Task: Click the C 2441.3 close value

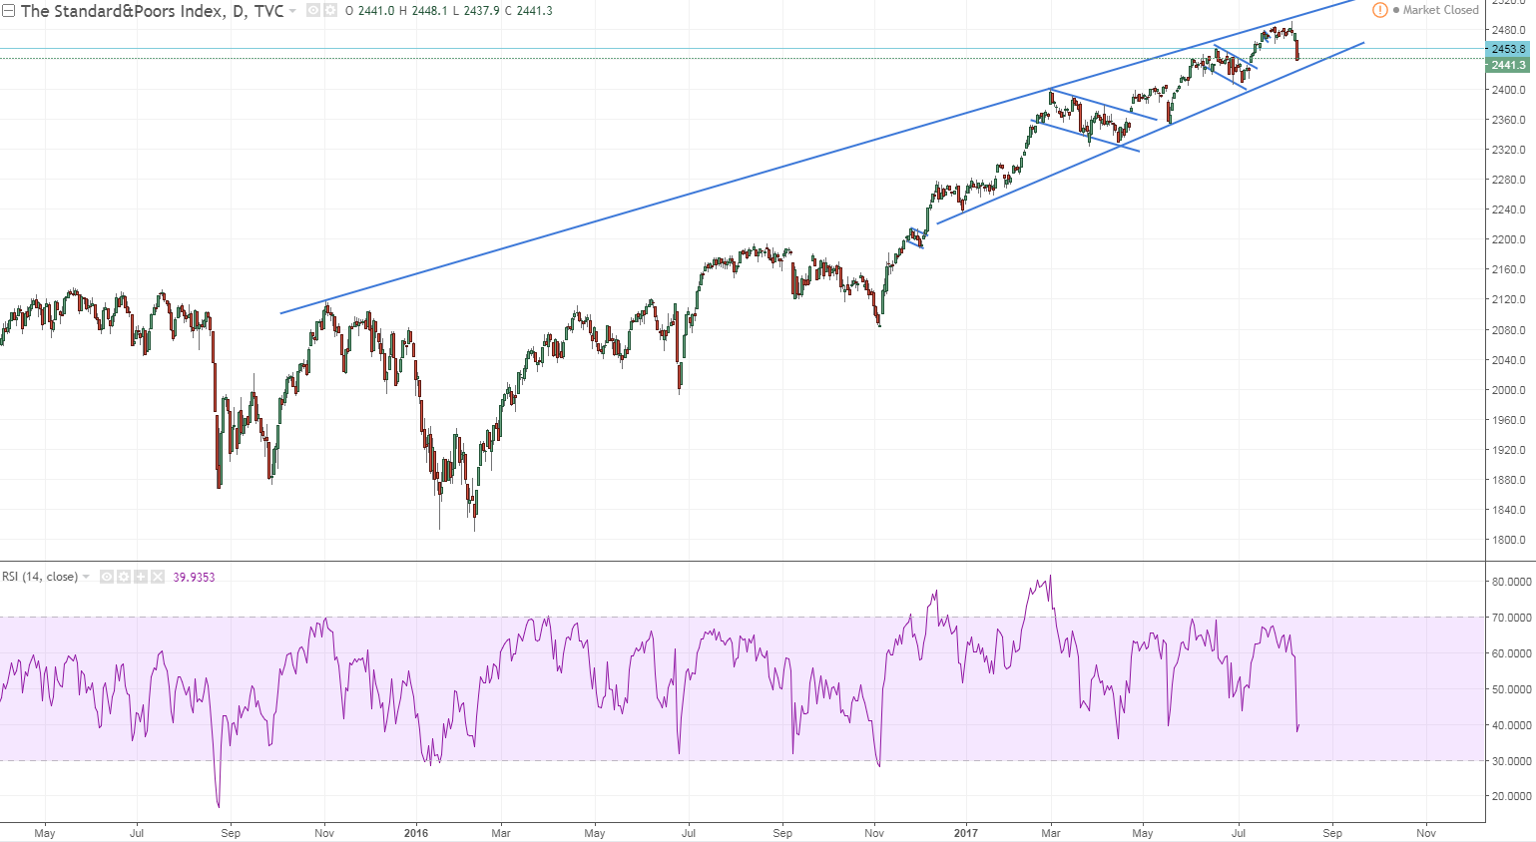Action: pos(529,11)
